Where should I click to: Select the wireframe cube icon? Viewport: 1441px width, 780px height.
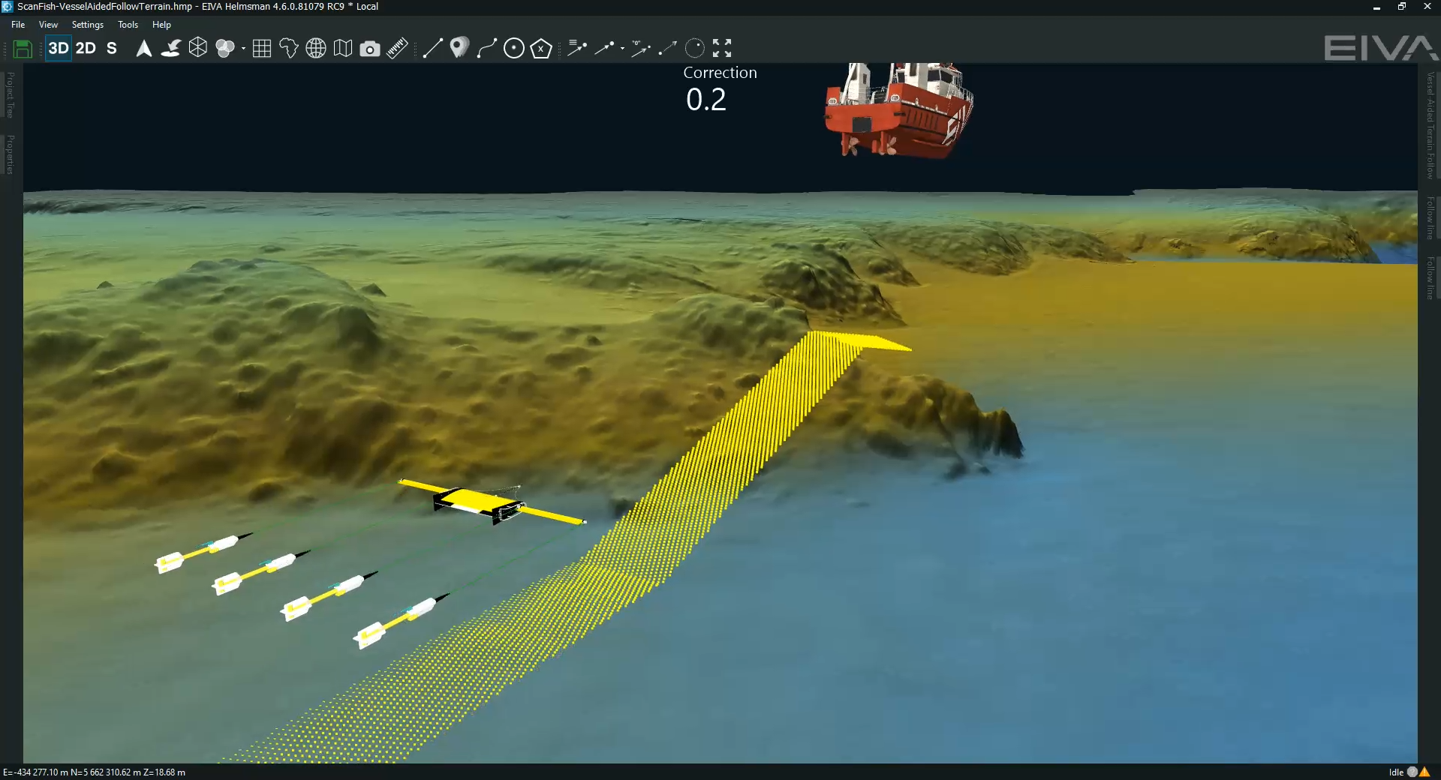point(198,49)
